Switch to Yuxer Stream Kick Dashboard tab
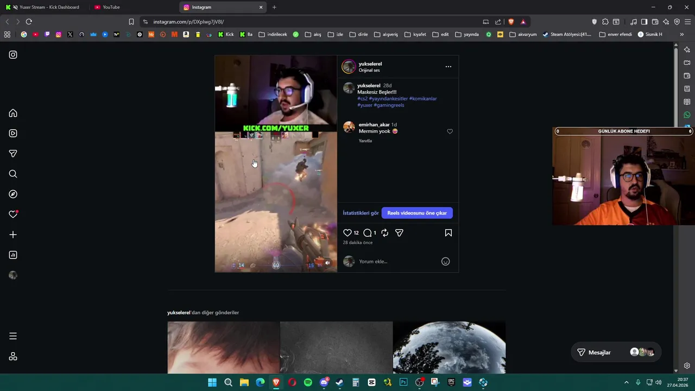Viewport: 695px width, 391px height. (x=45, y=7)
